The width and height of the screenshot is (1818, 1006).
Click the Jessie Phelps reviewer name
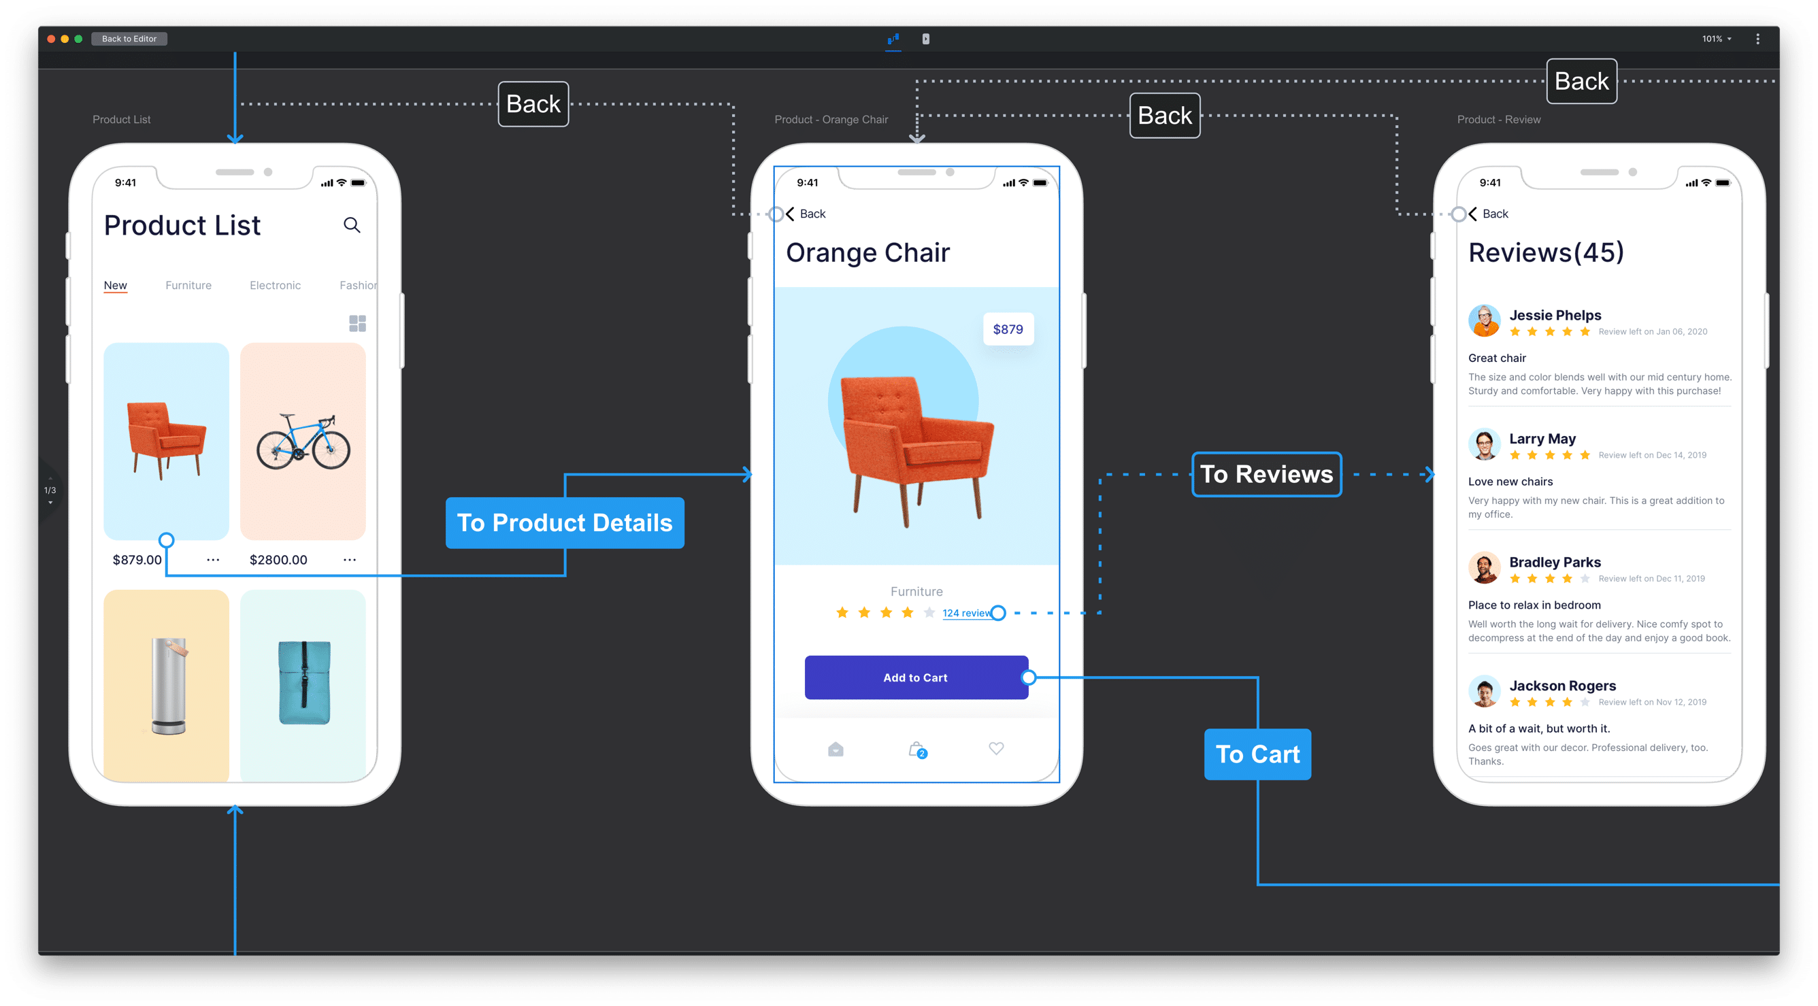(1555, 316)
